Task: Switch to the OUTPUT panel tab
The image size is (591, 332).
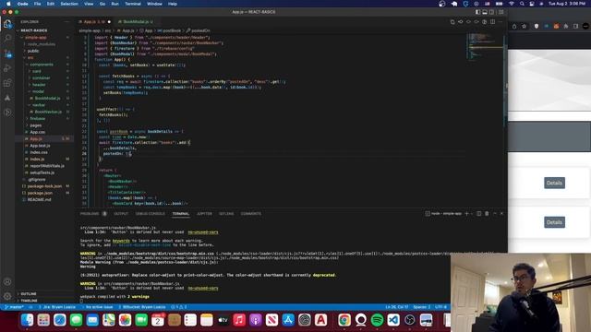Action: 121,213
